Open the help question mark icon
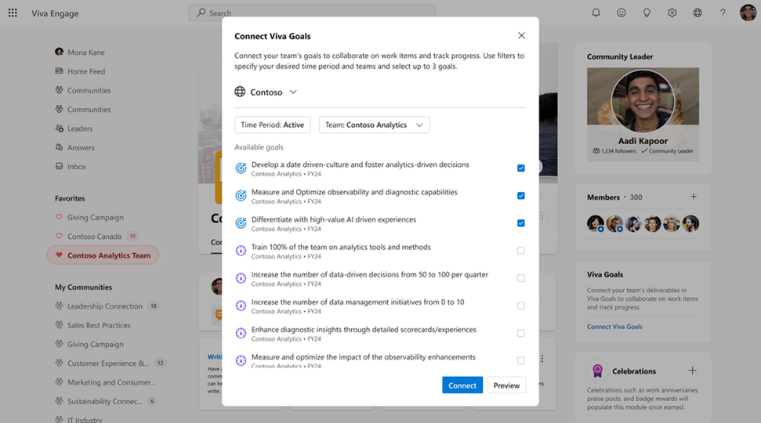Image resolution: width=761 pixels, height=423 pixels. click(x=723, y=13)
